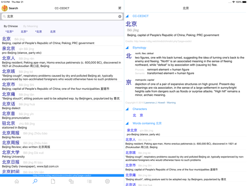Select character 北 under Characters
Viewport: 248px width, 186px height.
134,115
